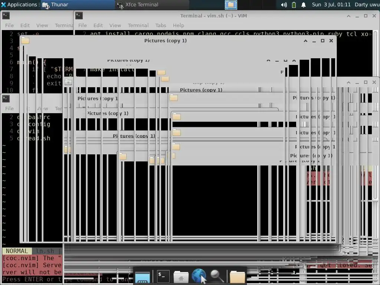This screenshot has width=380, height=285.
Task: Open Home folder file manager in dock
Action: pos(181,276)
